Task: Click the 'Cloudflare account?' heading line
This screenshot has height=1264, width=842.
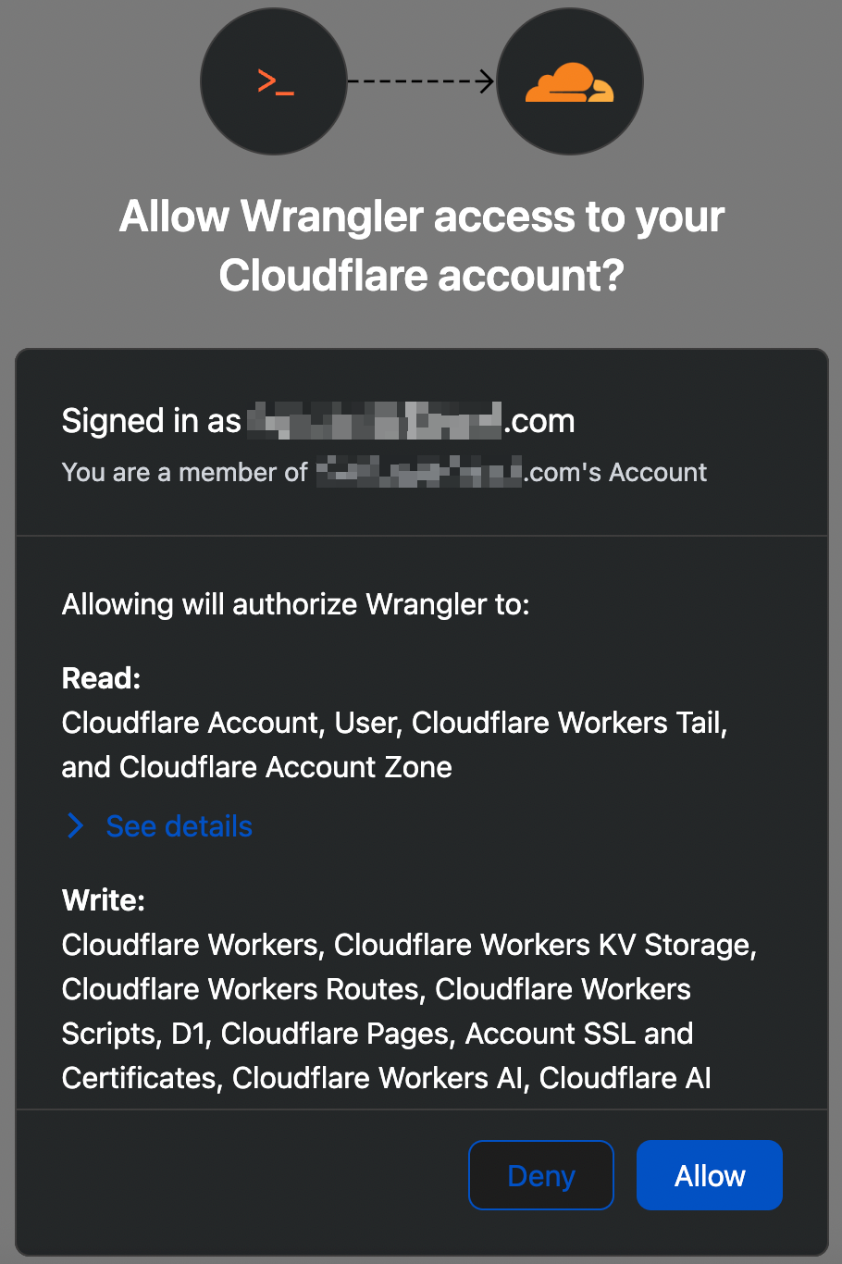Action: [421, 276]
